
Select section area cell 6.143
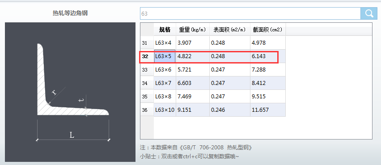pos(268,56)
